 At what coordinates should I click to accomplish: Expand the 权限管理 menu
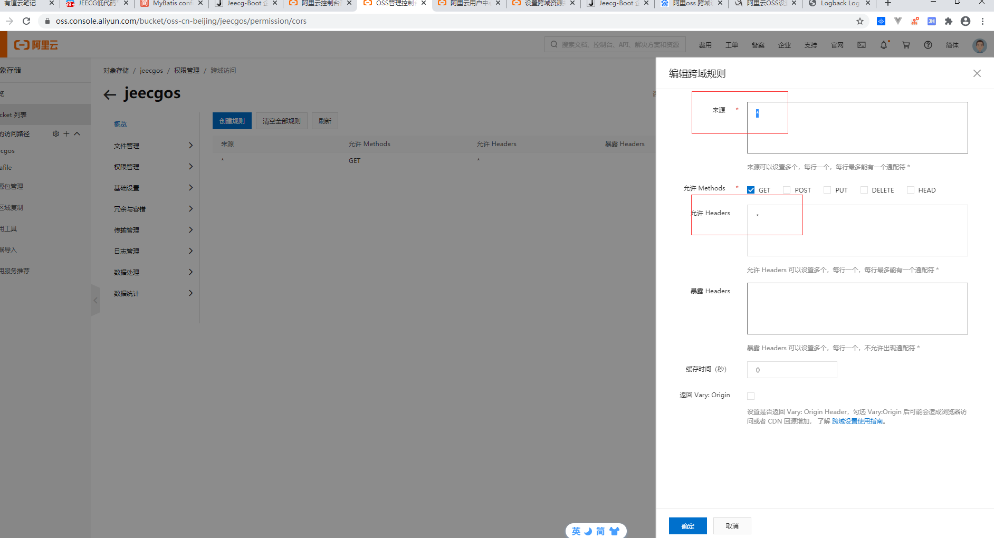click(153, 167)
